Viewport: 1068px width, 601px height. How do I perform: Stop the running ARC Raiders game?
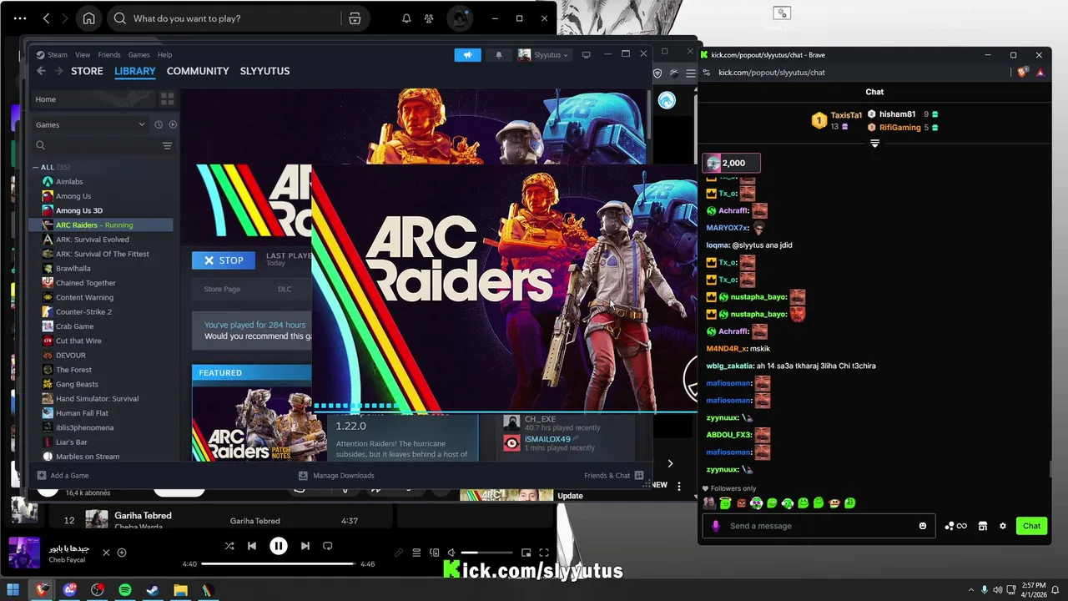point(224,260)
